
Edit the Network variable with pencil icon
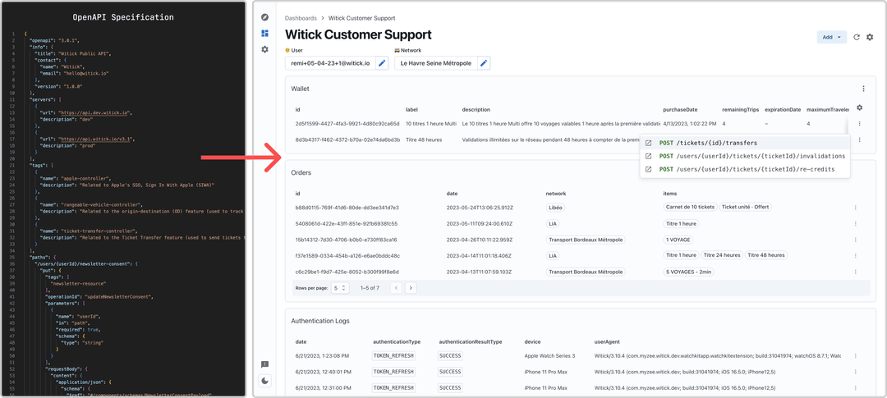[x=484, y=63]
